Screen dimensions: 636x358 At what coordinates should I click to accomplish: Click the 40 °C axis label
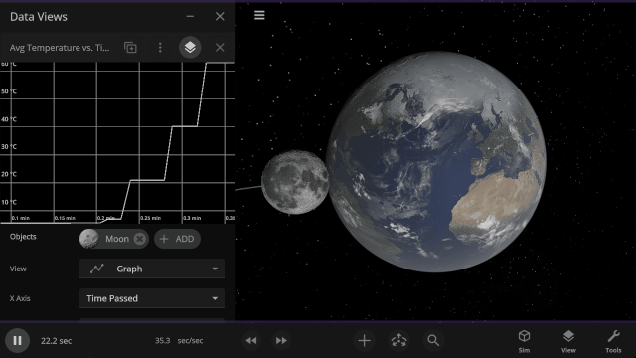[9, 119]
